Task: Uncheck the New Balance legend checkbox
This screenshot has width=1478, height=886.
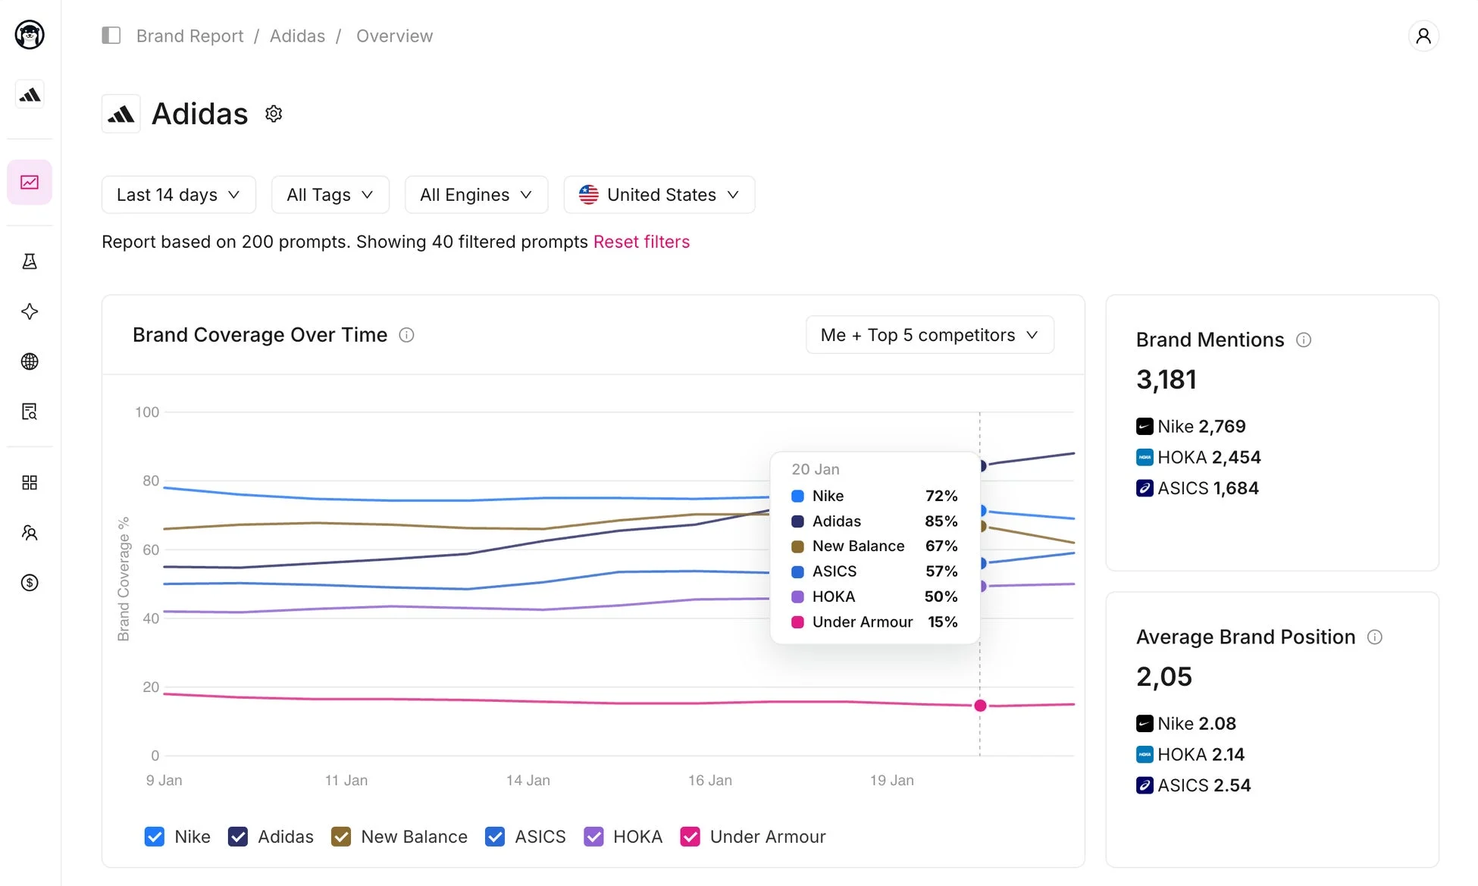Action: (x=341, y=837)
